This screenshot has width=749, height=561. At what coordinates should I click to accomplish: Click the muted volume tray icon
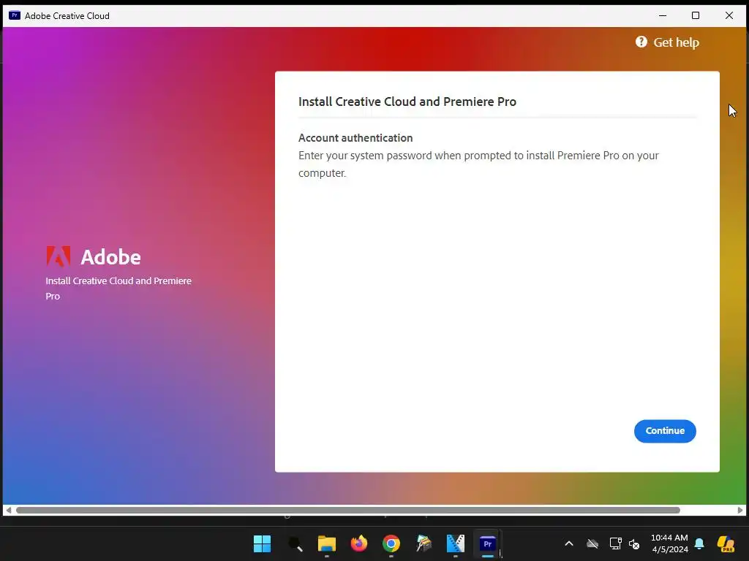[x=634, y=543]
